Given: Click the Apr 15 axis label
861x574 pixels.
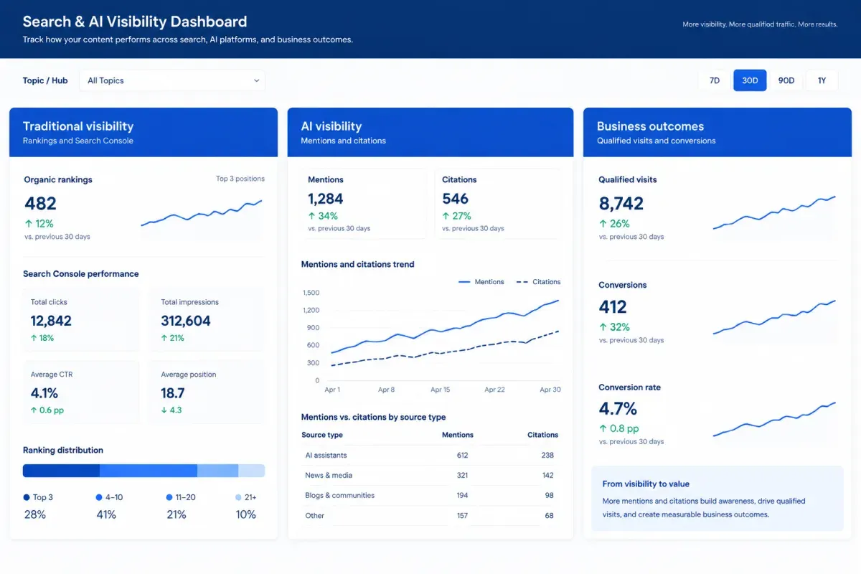Looking at the screenshot, I should pos(441,390).
